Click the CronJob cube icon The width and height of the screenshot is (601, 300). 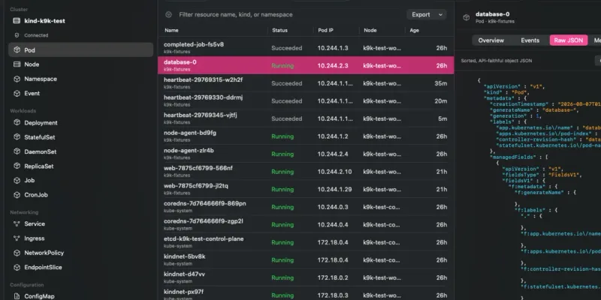pos(17,195)
